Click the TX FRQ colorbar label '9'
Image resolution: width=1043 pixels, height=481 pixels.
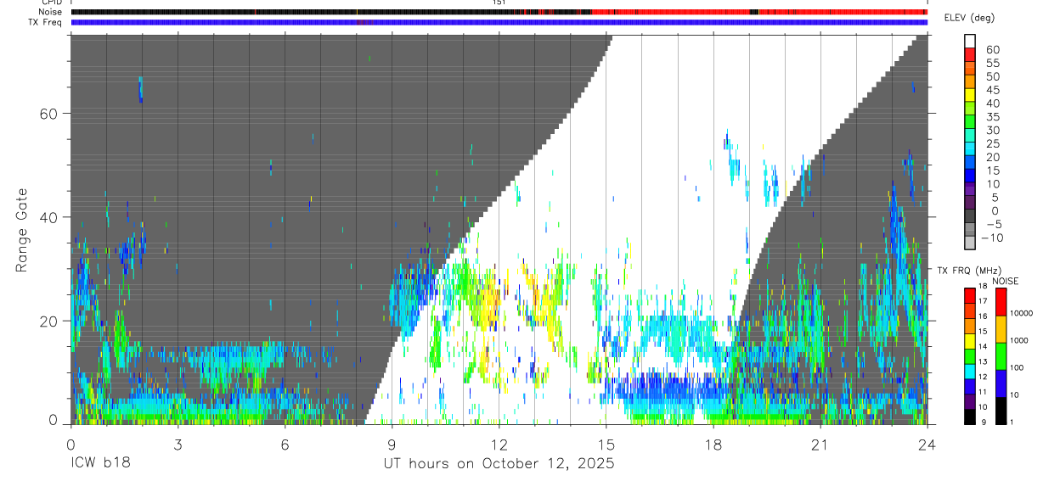tap(984, 422)
